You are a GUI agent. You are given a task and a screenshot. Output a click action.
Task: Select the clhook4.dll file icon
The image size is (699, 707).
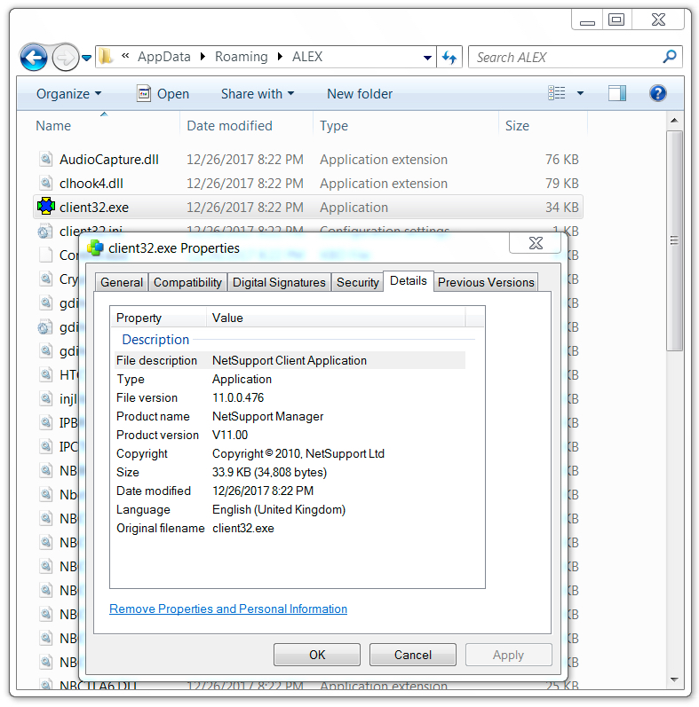click(x=45, y=183)
